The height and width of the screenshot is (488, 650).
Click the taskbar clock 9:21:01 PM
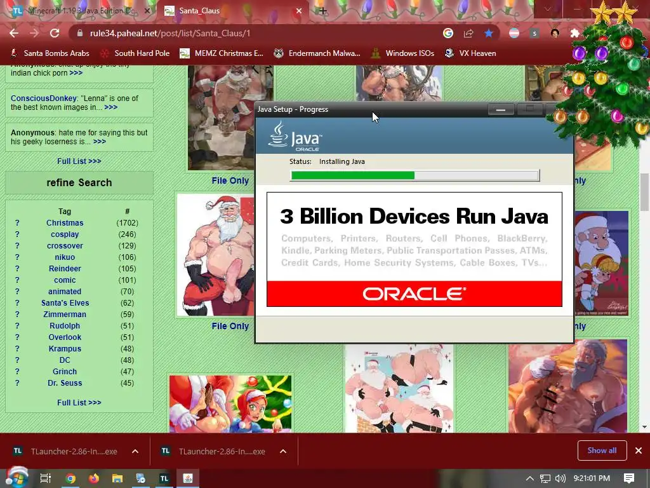click(592, 478)
